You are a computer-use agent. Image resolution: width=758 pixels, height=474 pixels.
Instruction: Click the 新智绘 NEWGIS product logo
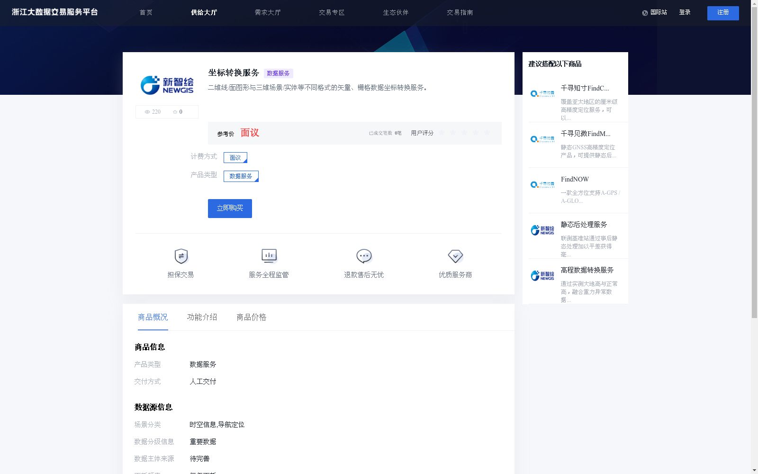click(167, 85)
